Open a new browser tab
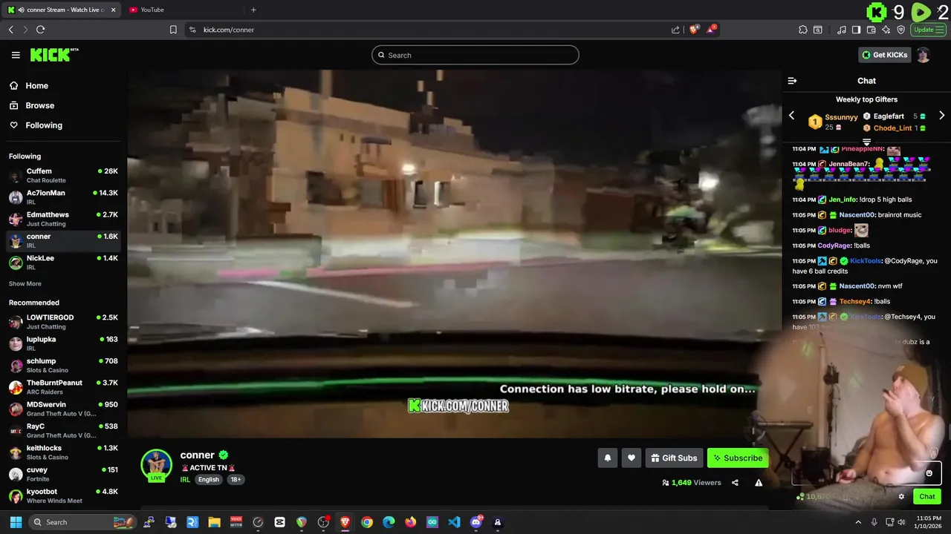The image size is (951, 534). (253, 10)
